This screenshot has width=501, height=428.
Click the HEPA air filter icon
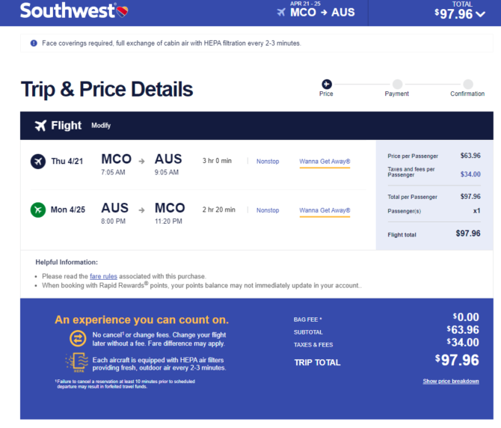point(77,362)
